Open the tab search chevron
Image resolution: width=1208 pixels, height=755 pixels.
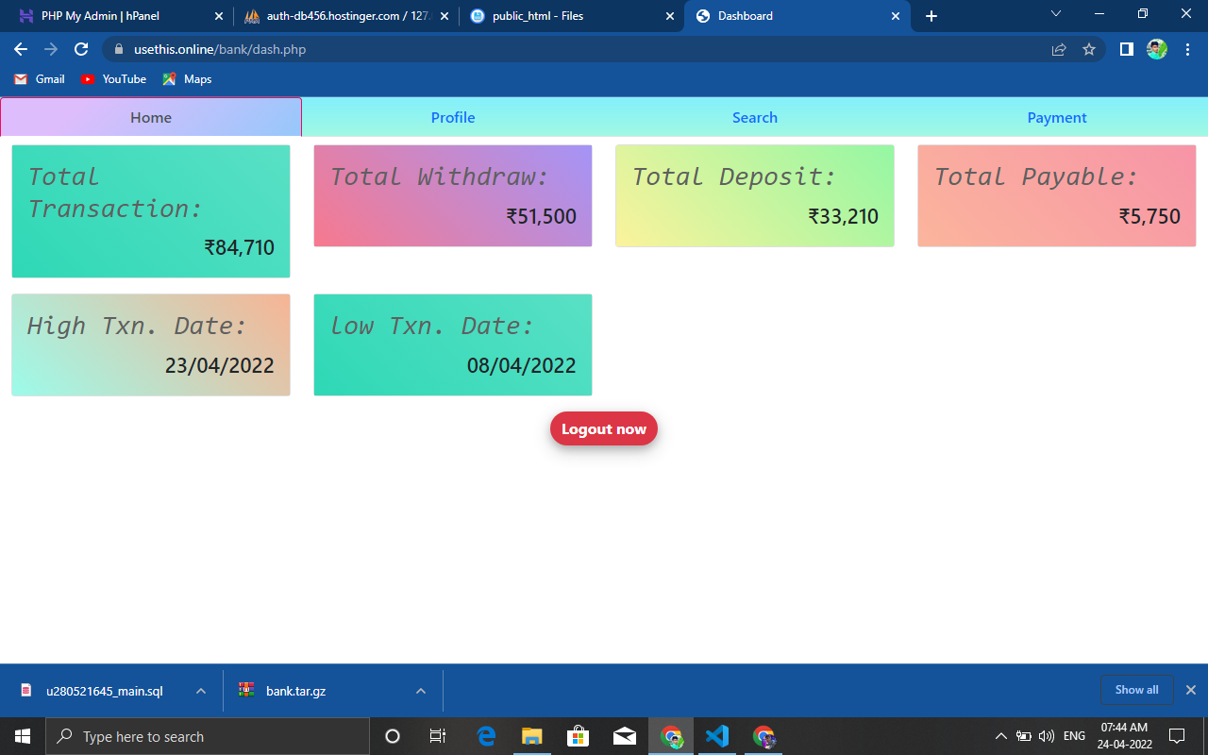[x=1055, y=15]
